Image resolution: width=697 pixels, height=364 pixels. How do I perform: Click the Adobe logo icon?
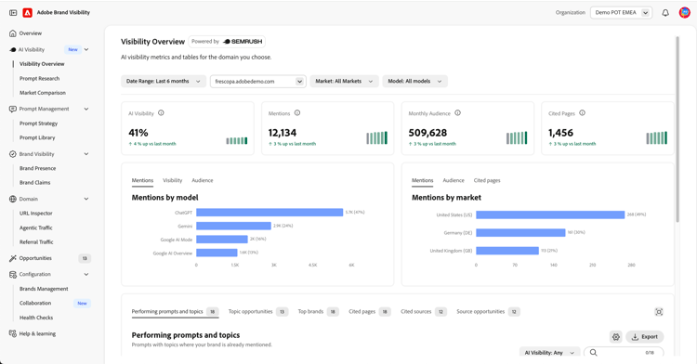click(x=28, y=13)
